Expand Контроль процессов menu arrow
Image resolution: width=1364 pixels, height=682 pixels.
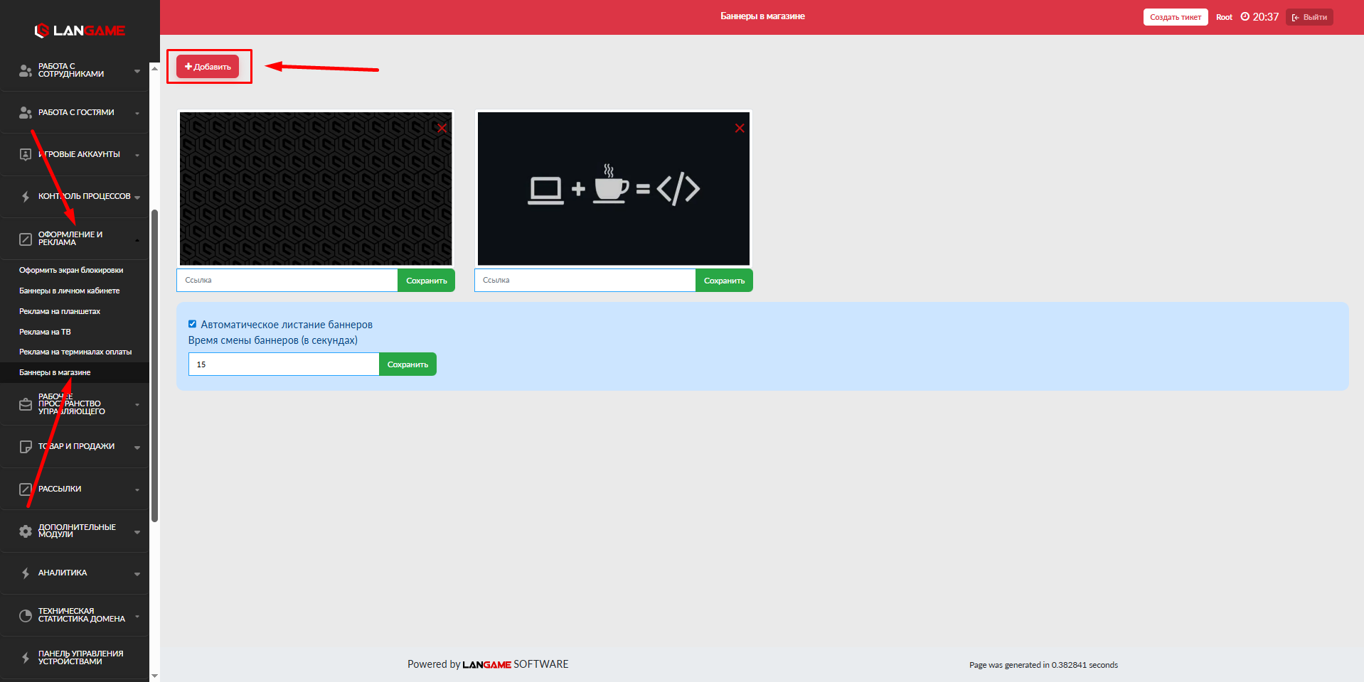click(137, 197)
